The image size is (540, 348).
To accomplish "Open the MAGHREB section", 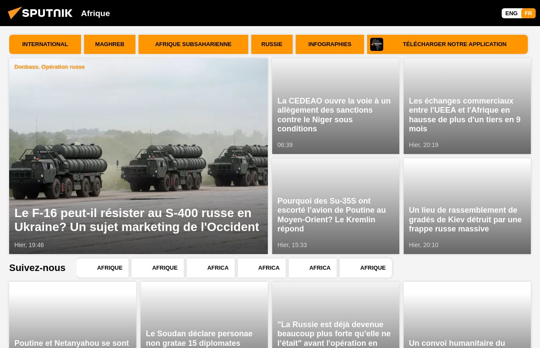I will [x=109, y=44].
